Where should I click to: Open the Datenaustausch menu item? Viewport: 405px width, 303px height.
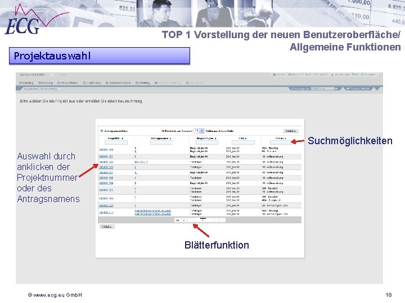(x=118, y=83)
